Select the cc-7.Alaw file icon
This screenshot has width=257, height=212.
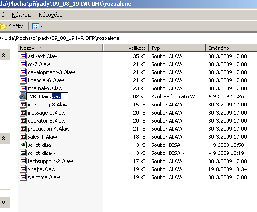click(x=23, y=64)
